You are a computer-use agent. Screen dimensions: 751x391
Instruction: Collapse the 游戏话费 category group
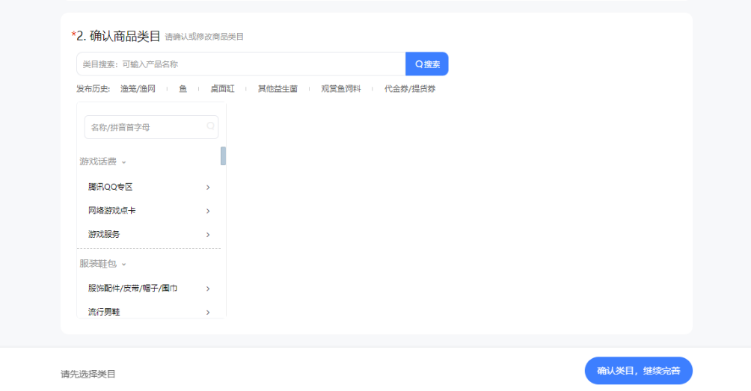pos(124,161)
